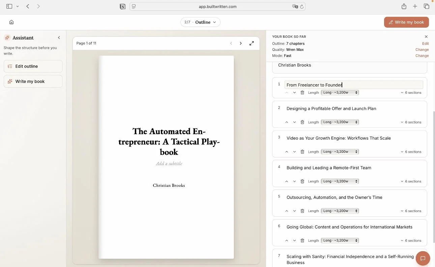
Task: Click chapter 7 title Scaling with Sanity
Action: (x=350, y=260)
